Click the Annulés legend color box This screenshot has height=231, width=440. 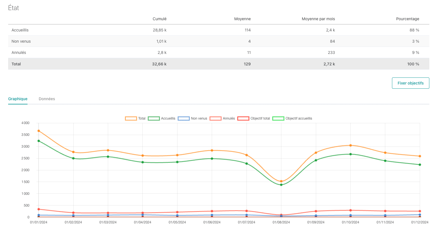point(216,118)
